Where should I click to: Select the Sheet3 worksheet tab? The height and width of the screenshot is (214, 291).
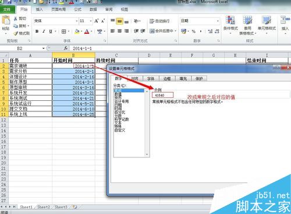click(61, 207)
